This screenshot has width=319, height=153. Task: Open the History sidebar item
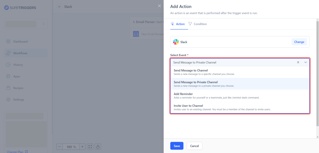coord(26,65)
